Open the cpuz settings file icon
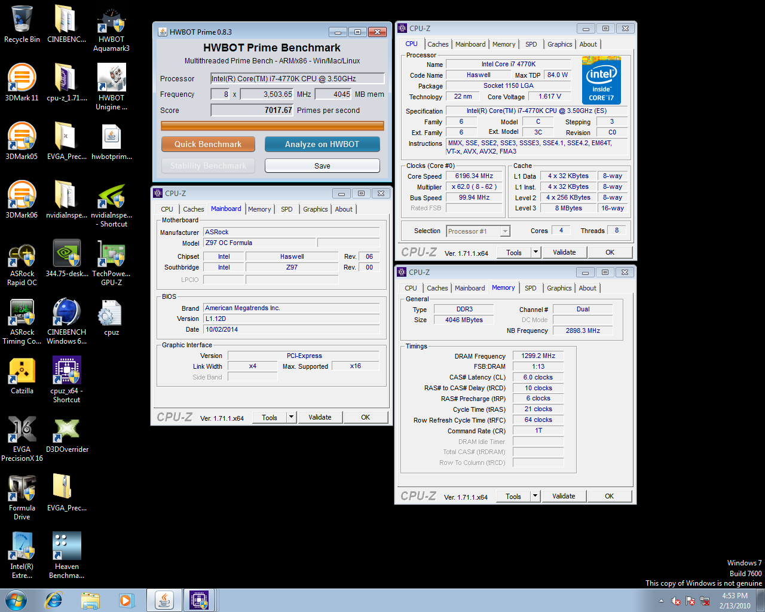Screen dimensions: 765x612 [111, 317]
